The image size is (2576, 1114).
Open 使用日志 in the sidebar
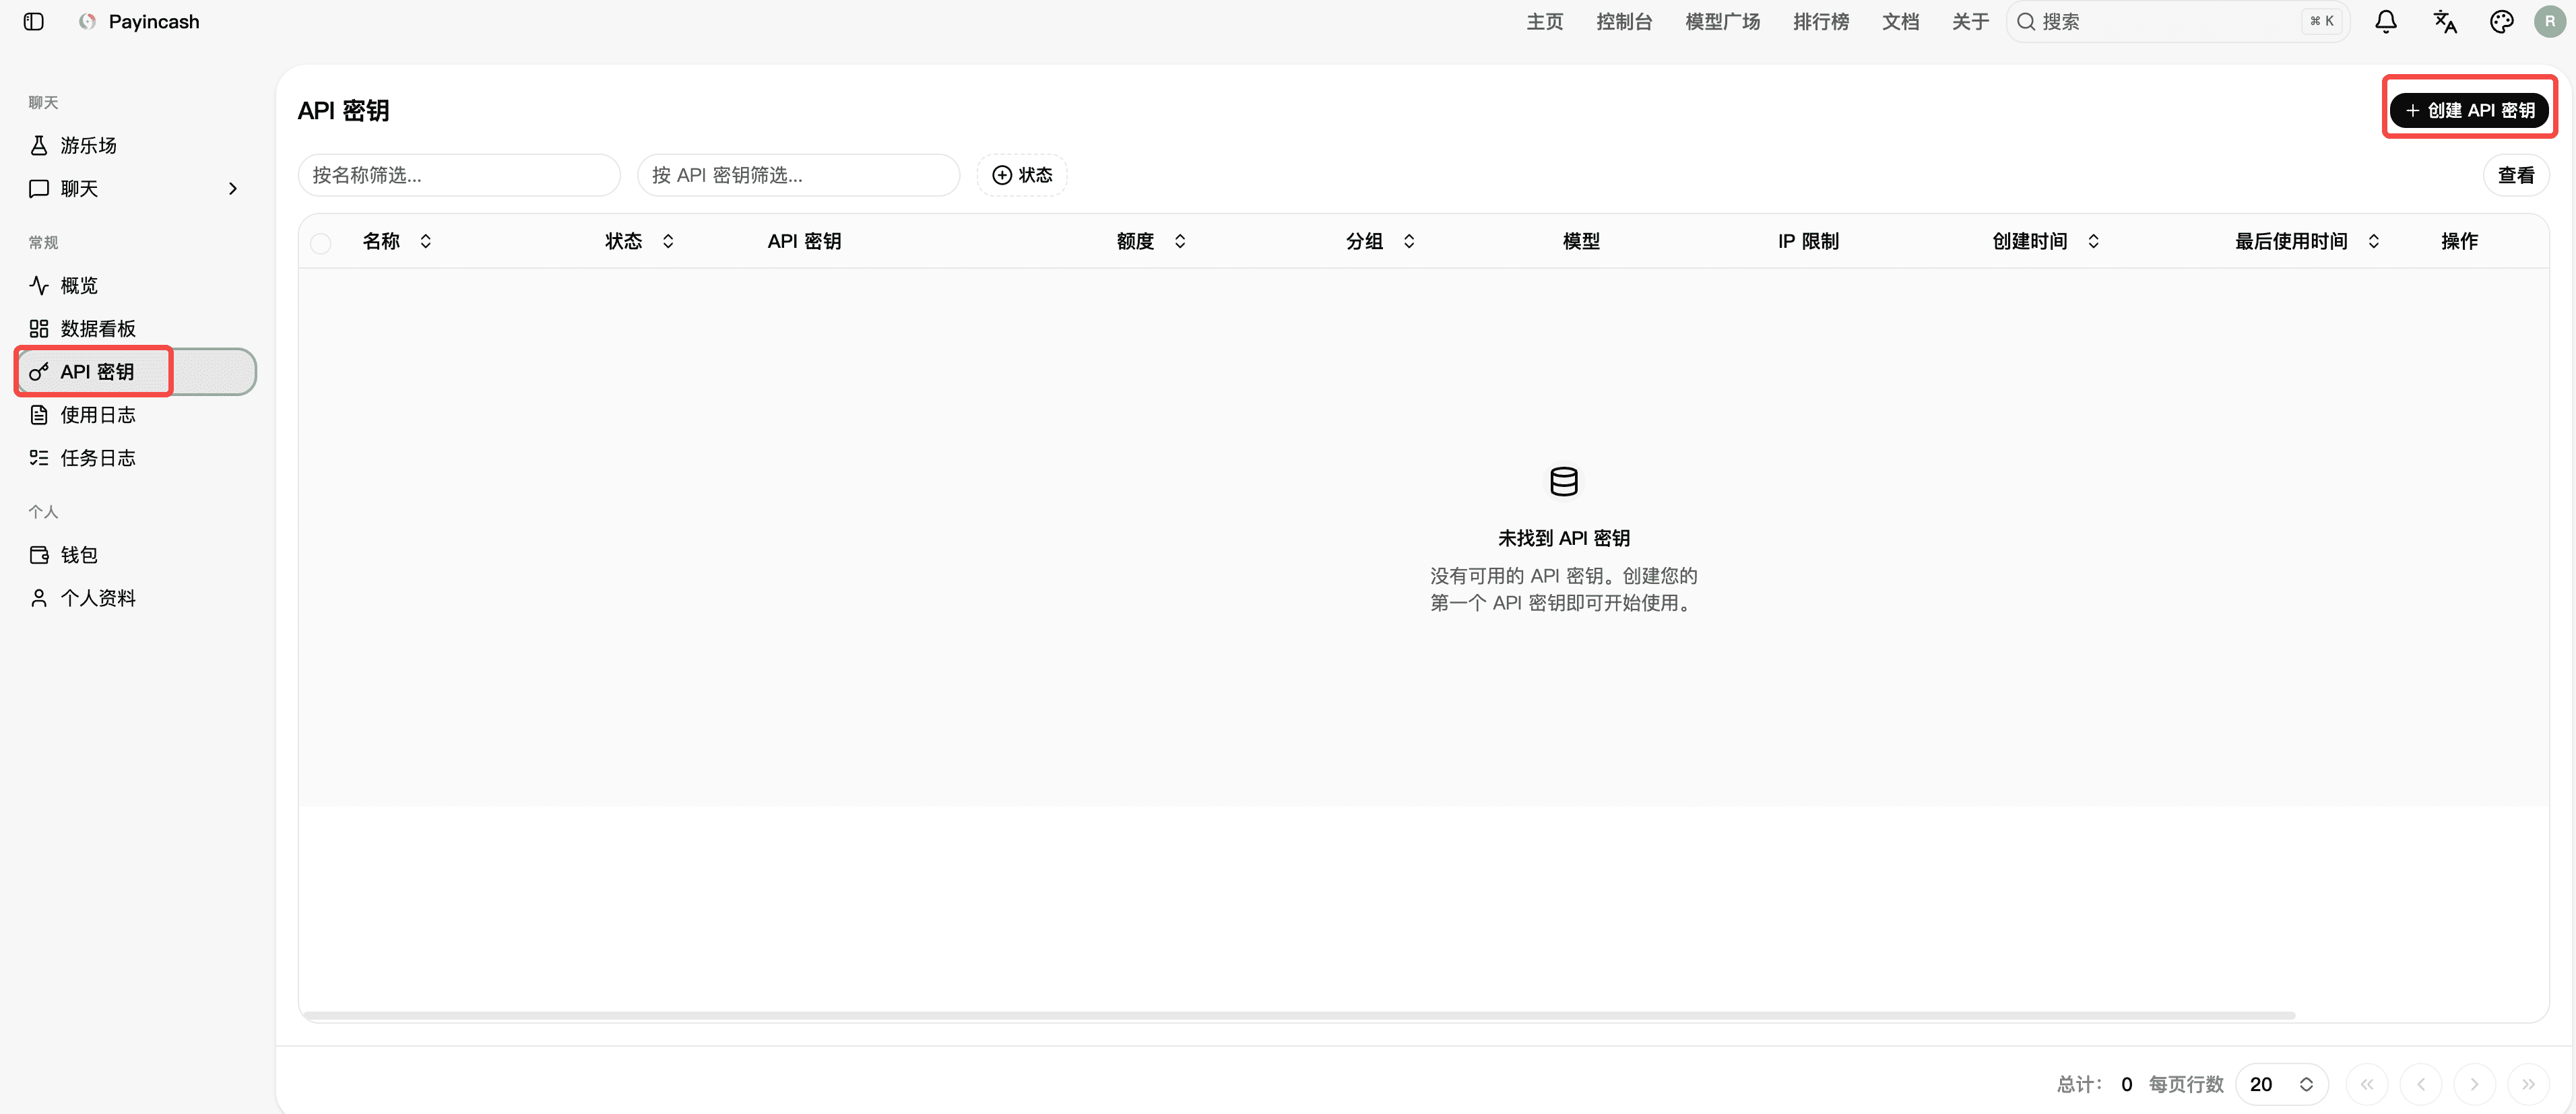pos(136,415)
